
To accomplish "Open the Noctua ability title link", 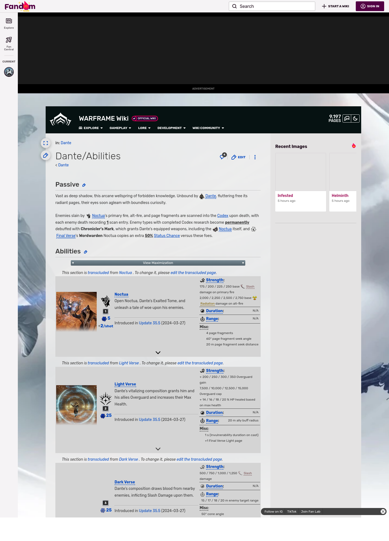I will pyautogui.click(x=121, y=294).
